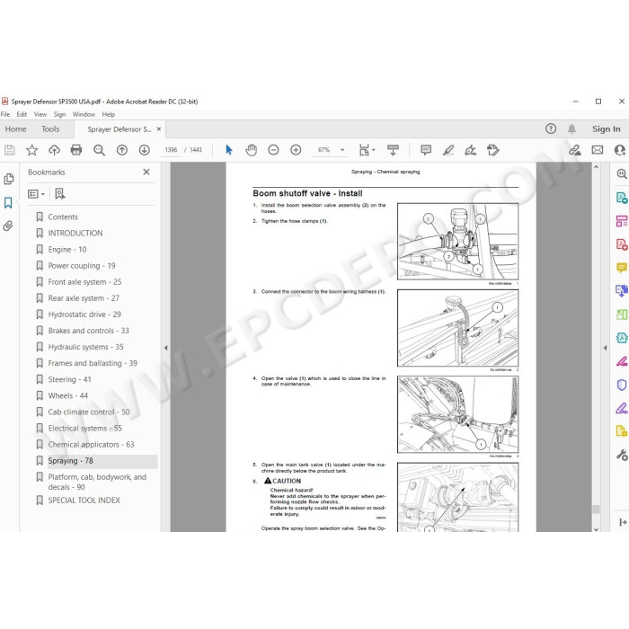Screen dimensions: 629x629
Task: Open Fill & Sign tool in right pane
Action: [622, 408]
